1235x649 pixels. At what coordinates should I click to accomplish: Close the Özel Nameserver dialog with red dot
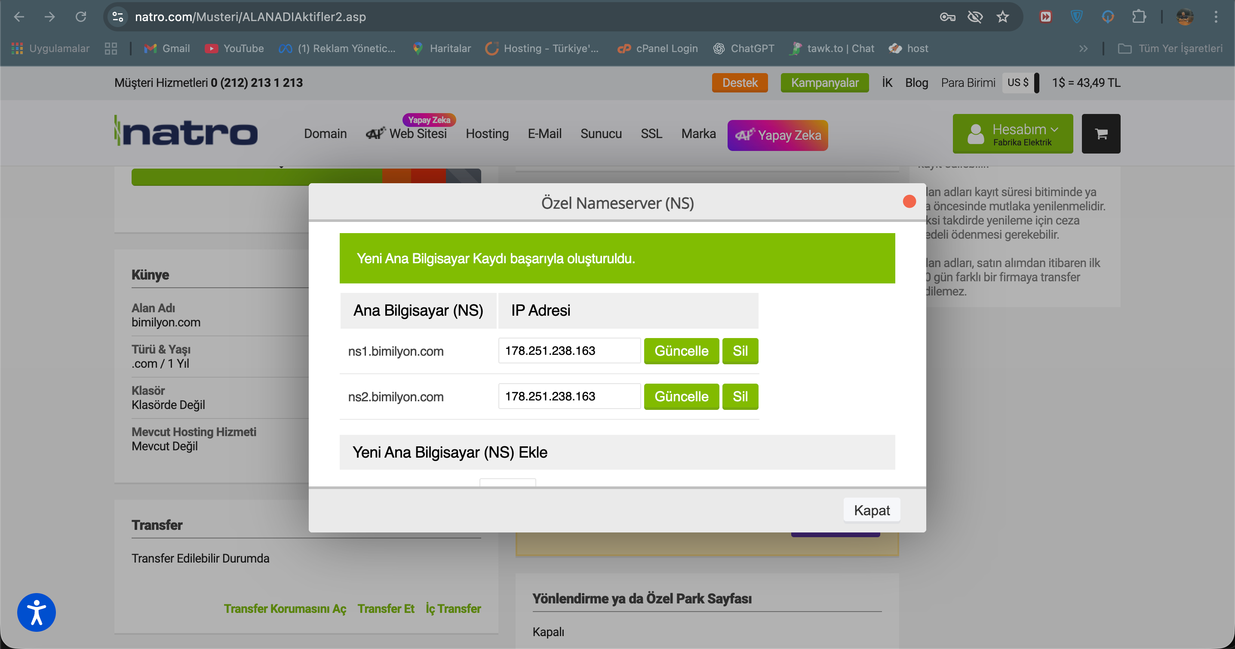909,201
